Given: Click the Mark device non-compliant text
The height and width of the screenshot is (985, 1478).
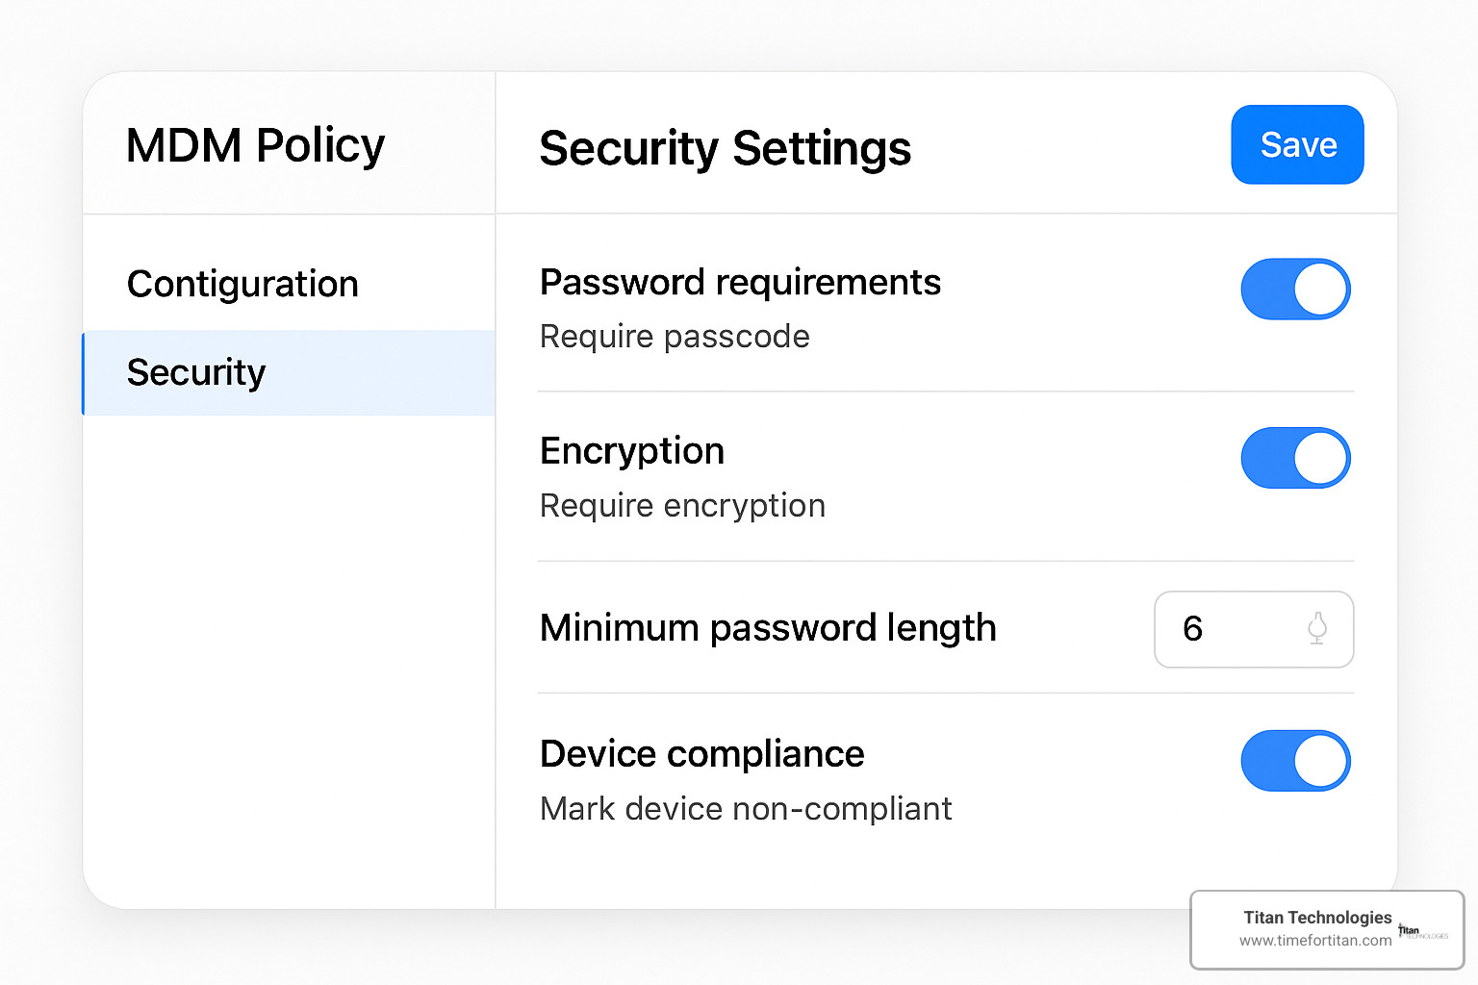Looking at the screenshot, I should point(746,809).
